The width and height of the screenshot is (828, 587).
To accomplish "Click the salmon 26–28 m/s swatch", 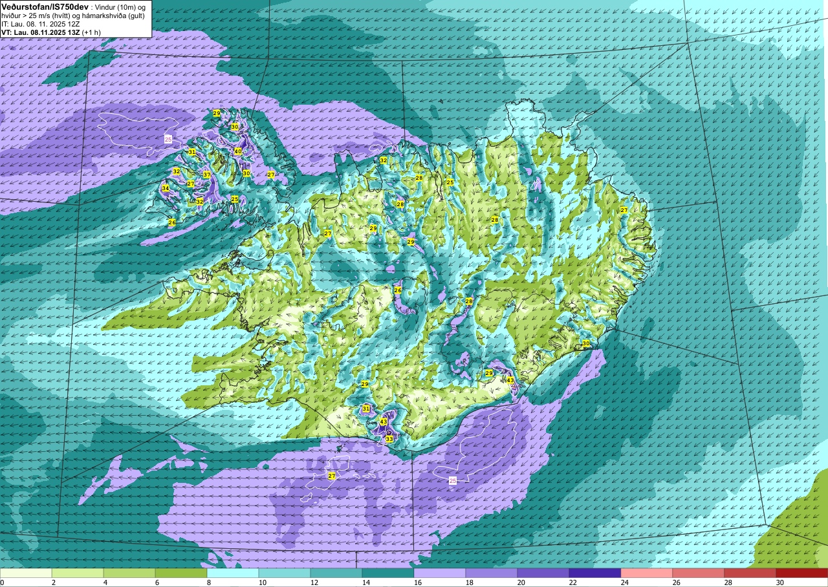I will [699, 573].
